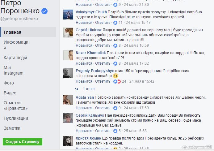
Task: Reply to Nazar Khamuliak's comment via Ответить
Action: pos(103,63)
